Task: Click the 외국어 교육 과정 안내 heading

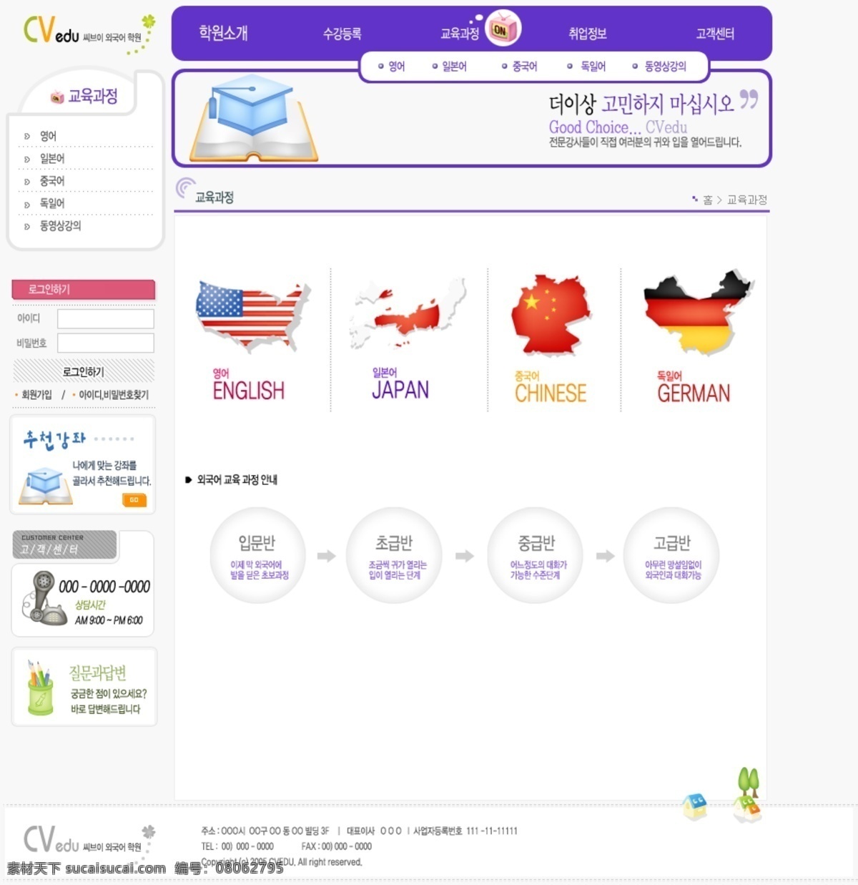Action: (x=237, y=479)
